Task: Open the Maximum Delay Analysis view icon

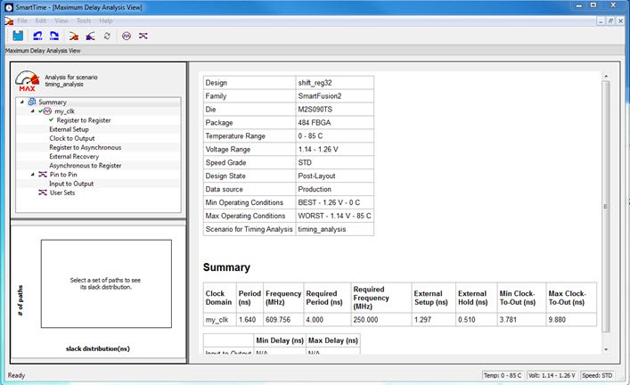Action: [x=75, y=36]
